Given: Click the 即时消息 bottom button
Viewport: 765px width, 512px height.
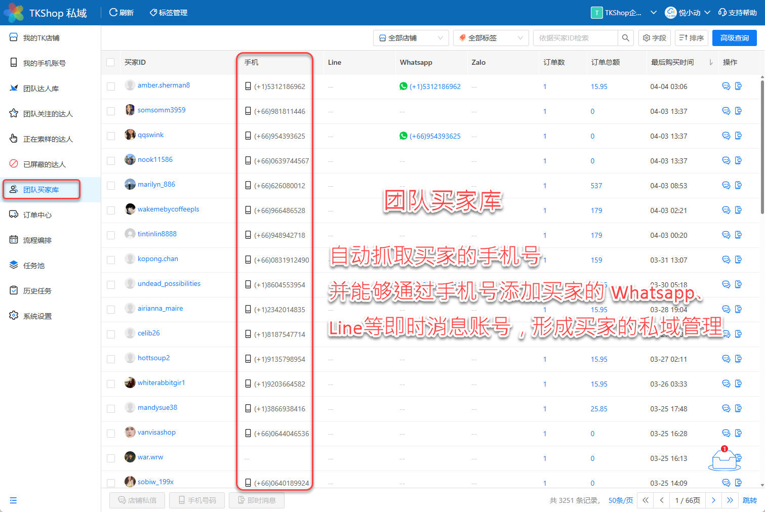Looking at the screenshot, I should 257,500.
